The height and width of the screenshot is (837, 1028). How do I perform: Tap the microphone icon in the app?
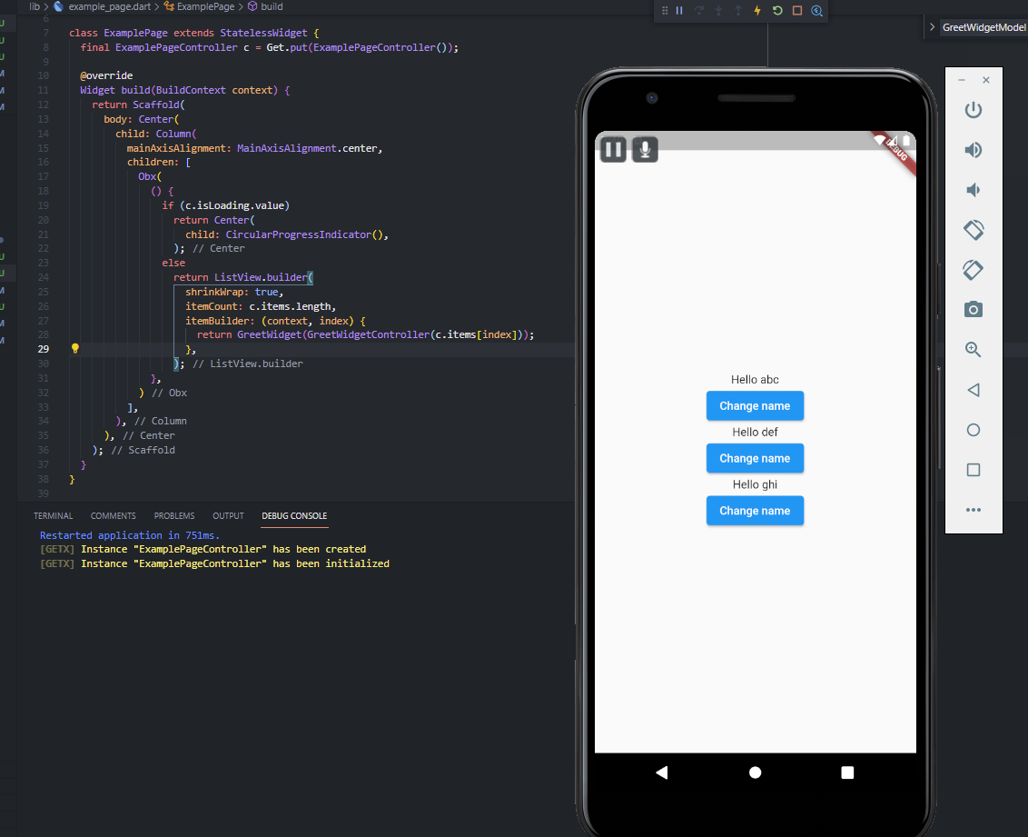click(644, 149)
